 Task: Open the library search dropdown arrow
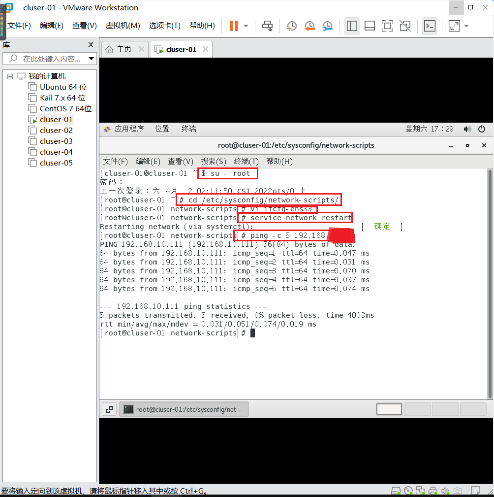91,59
